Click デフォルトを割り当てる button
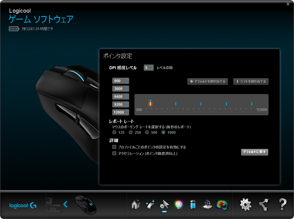 click(x=207, y=81)
